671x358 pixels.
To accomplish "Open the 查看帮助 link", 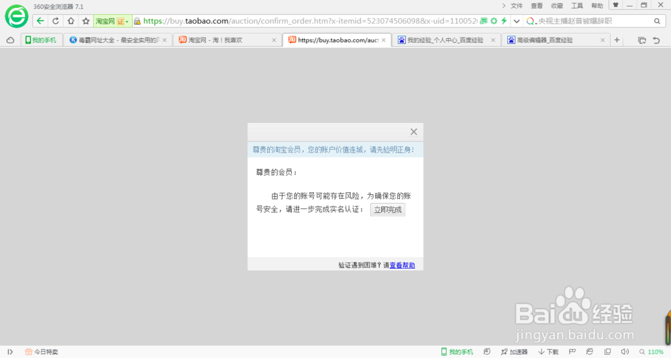I will [402, 265].
